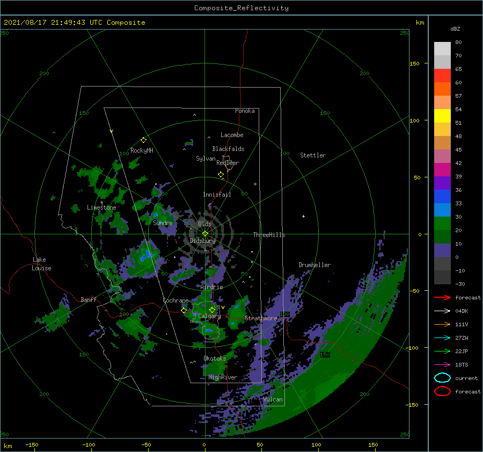The image size is (483, 452).
Task: Click the yellow diamond marker below RedDeer
Action: click(221, 175)
